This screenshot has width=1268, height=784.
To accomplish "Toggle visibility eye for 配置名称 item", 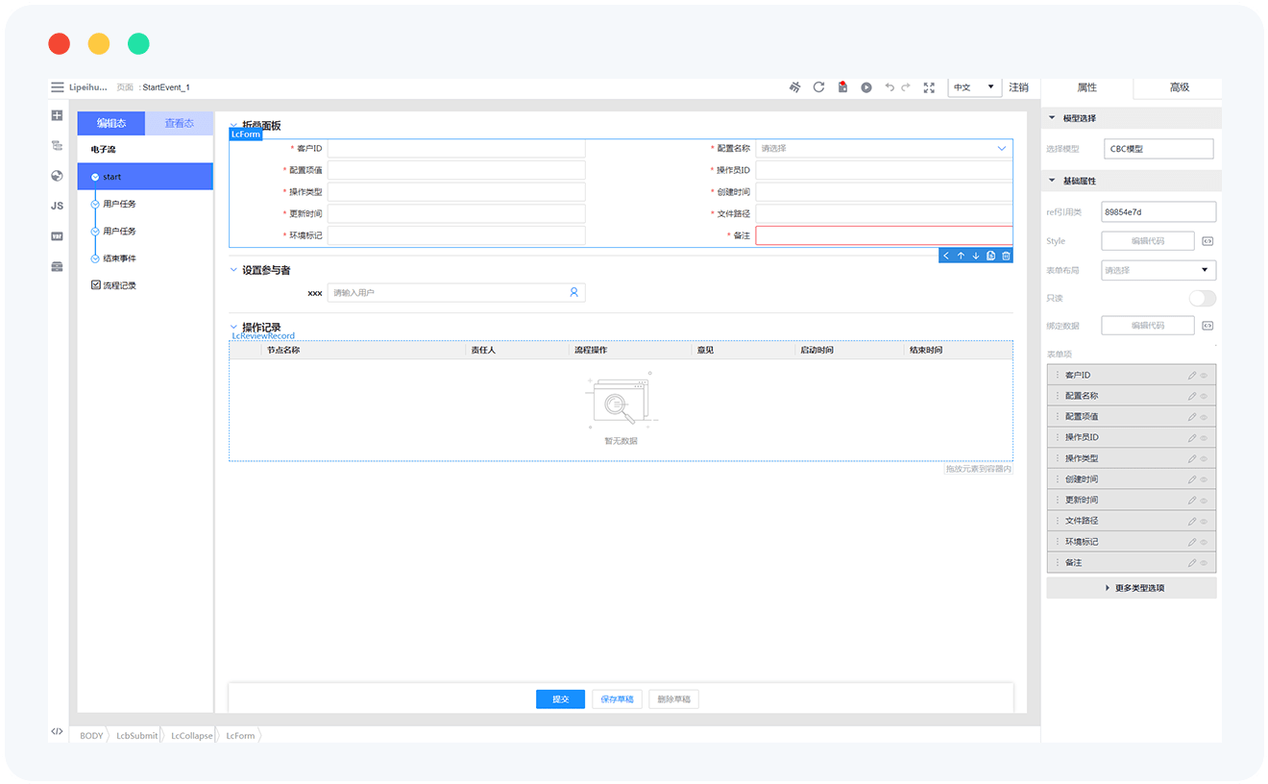I will (x=1204, y=397).
